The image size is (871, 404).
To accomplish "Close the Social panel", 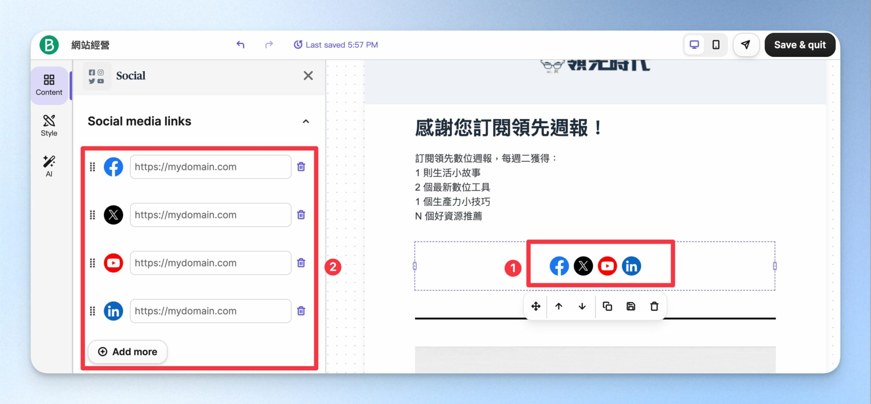I will click(308, 75).
